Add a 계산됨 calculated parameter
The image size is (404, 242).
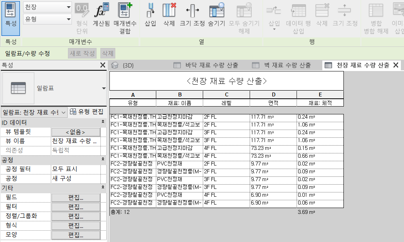[102, 15]
